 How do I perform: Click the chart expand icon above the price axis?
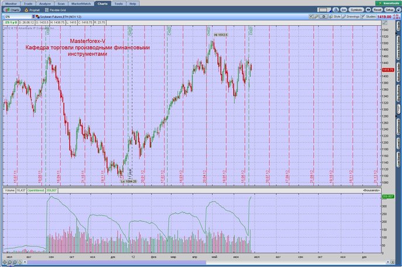tap(384, 23)
